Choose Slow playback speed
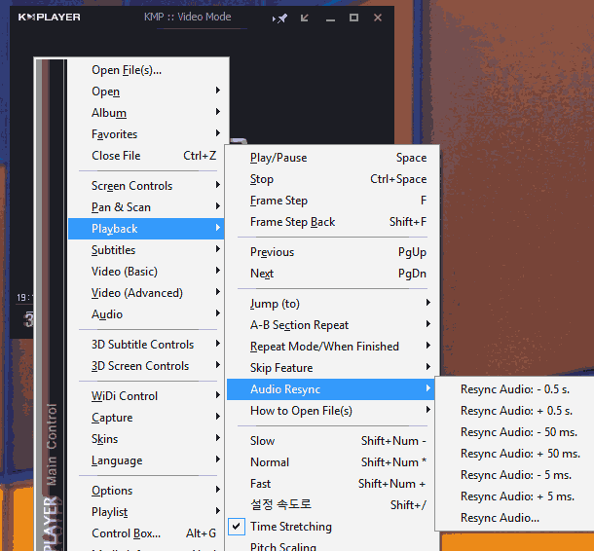The image size is (594, 551). tap(332, 440)
